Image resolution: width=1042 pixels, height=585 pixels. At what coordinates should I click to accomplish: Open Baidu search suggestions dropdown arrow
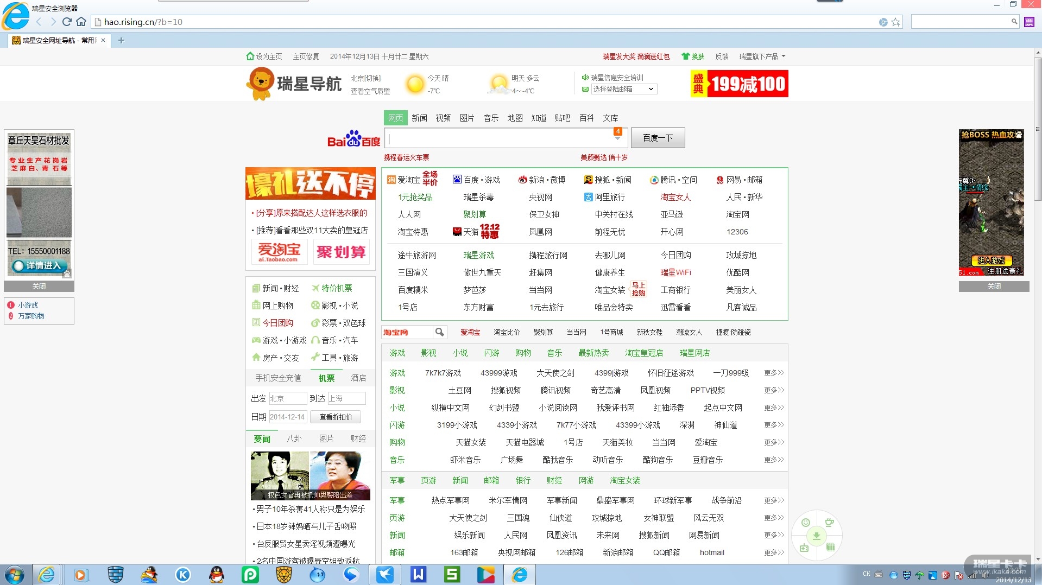click(x=617, y=138)
